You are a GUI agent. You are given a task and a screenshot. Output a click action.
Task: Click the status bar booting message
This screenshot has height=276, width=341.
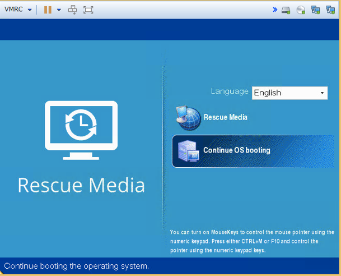[77, 266]
